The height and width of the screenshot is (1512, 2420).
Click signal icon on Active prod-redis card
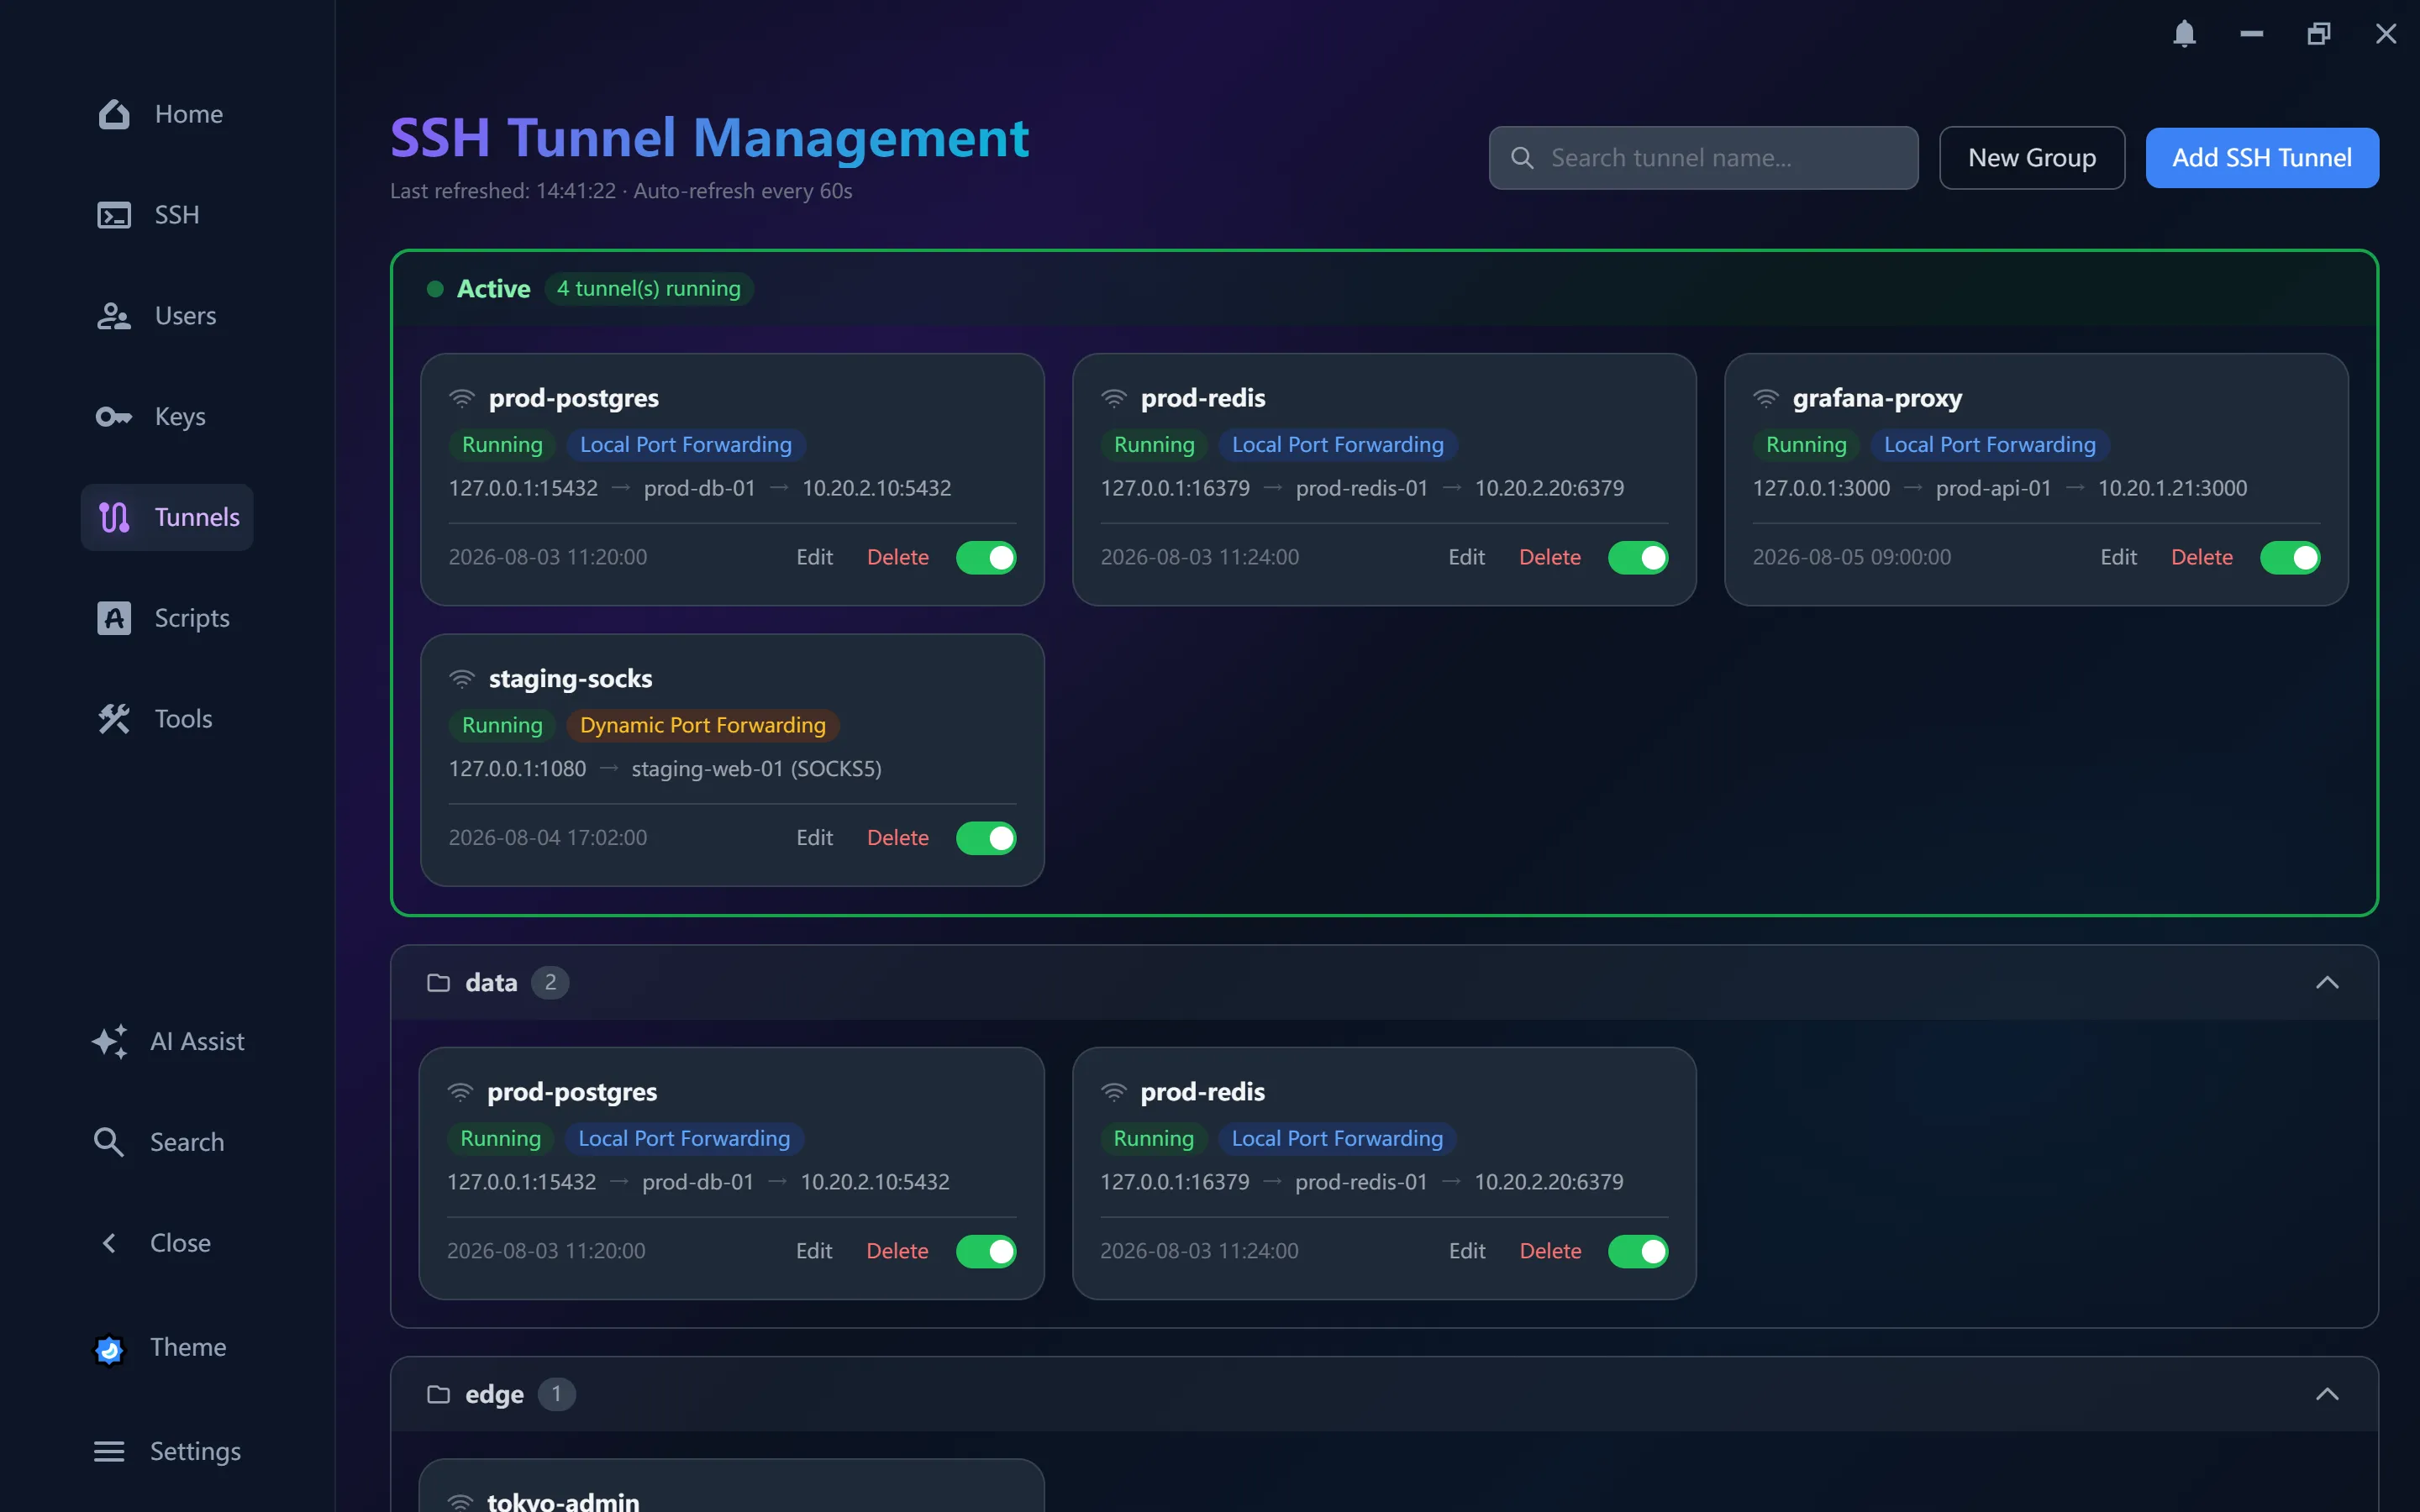pyautogui.click(x=1114, y=398)
